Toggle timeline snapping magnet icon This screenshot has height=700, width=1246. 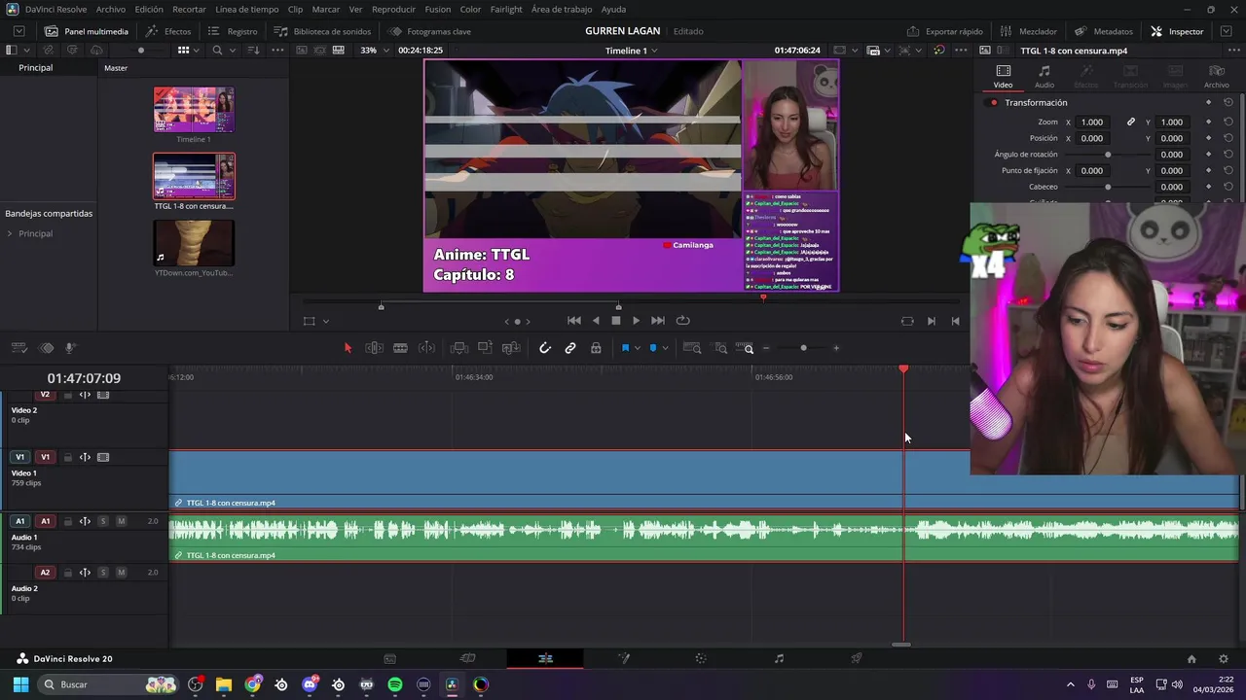click(x=545, y=348)
